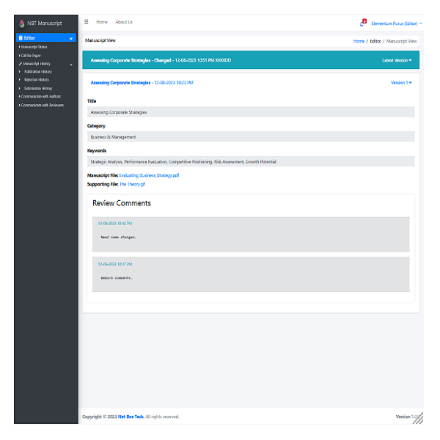Click the Keywords field
The height and width of the screenshot is (440, 440).
251,161
